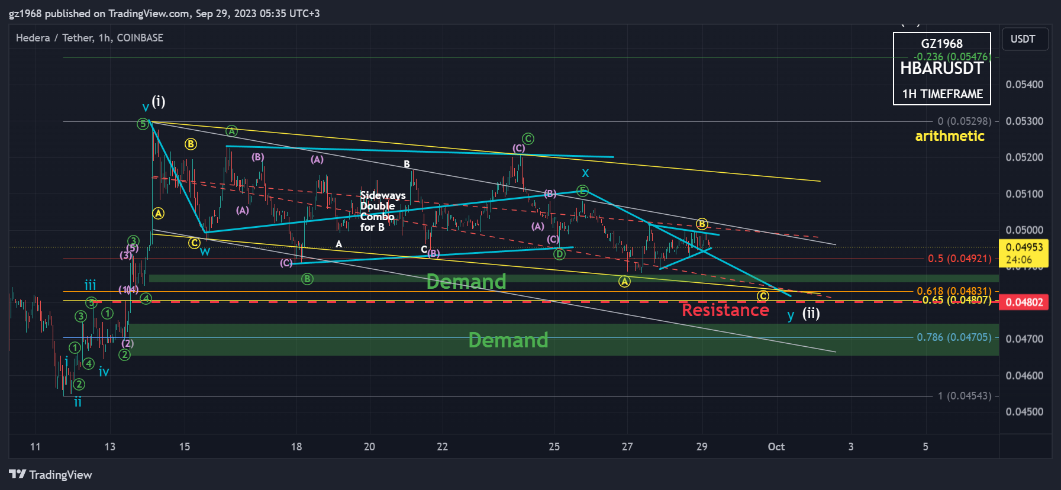The height and width of the screenshot is (490, 1061).
Task: Click the Sideways Double Combo annotation text
Action: (x=382, y=211)
